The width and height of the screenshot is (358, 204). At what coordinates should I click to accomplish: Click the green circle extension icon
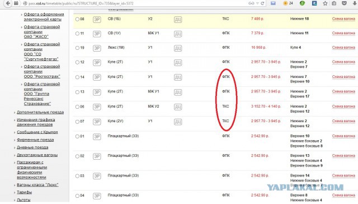pyautogui.click(x=302, y=3)
